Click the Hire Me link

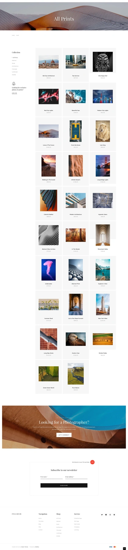14,93
